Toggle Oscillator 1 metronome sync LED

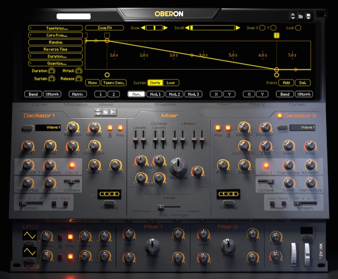pyautogui.click(x=110, y=128)
